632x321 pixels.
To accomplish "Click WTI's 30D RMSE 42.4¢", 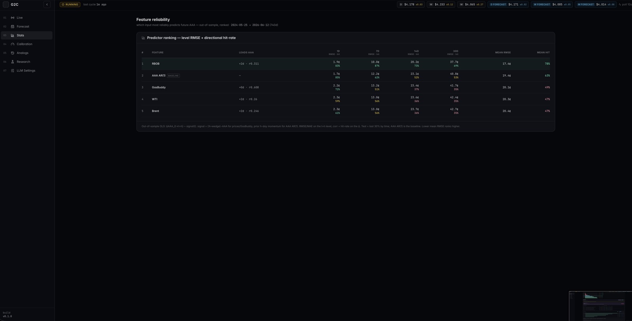I will 454,97.
